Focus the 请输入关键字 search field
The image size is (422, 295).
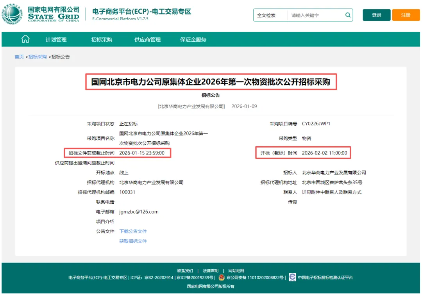[x=316, y=15]
